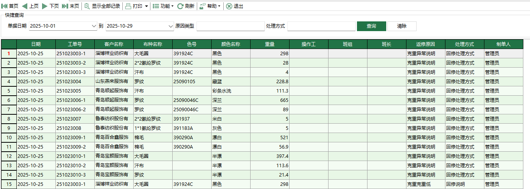The height and width of the screenshot is (189, 530).
Task: Show all records (显示全部记录)
Action: 102,6
